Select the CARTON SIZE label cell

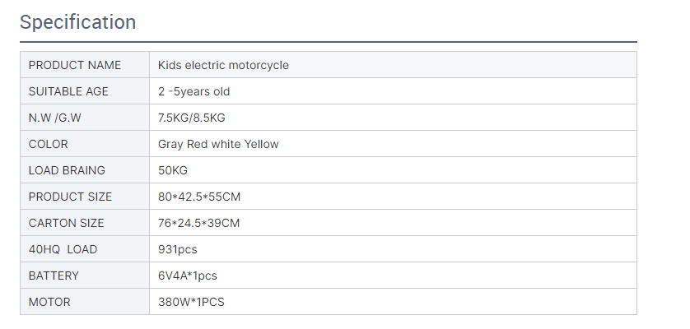65,223
